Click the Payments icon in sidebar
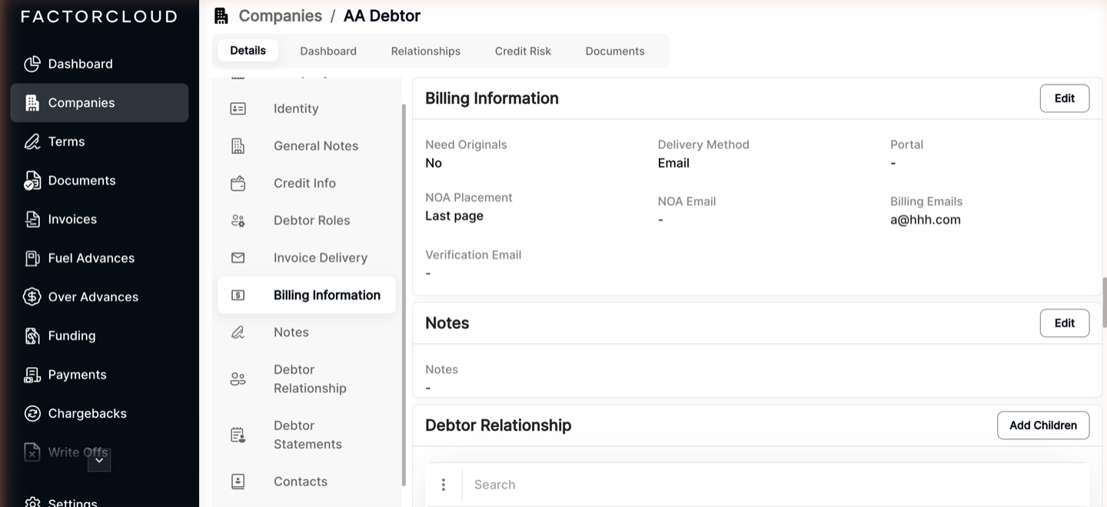Viewport: 1107px width, 507px height. point(32,375)
